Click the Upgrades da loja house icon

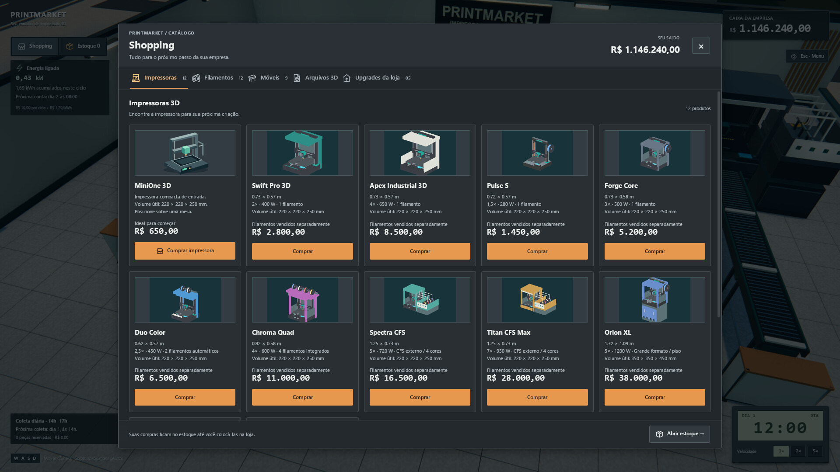coord(346,78)
